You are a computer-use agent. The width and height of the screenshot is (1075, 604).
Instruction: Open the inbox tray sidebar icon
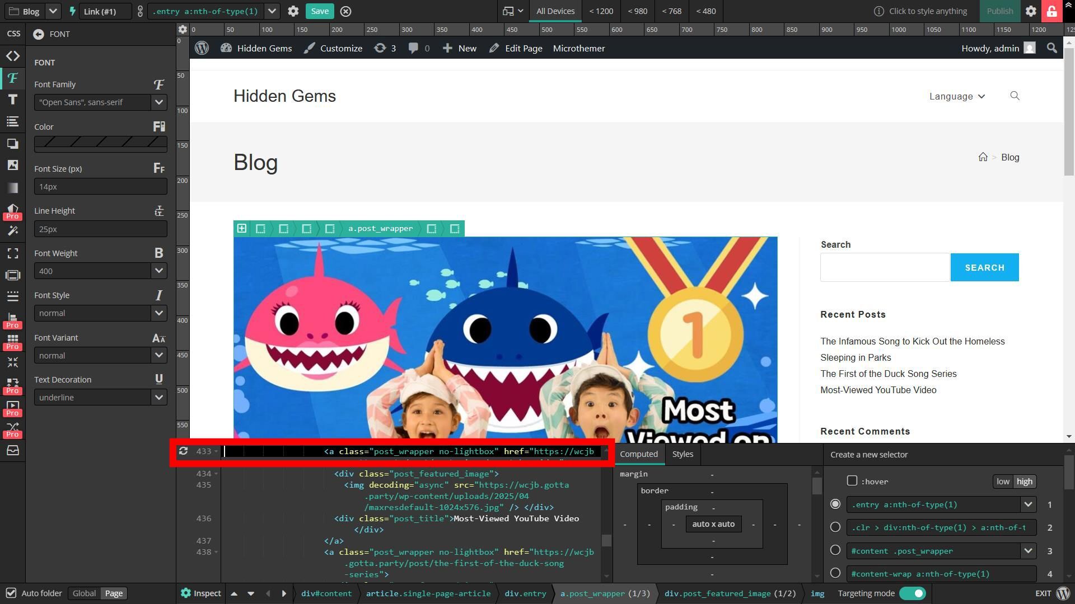(x=12, y=450)
